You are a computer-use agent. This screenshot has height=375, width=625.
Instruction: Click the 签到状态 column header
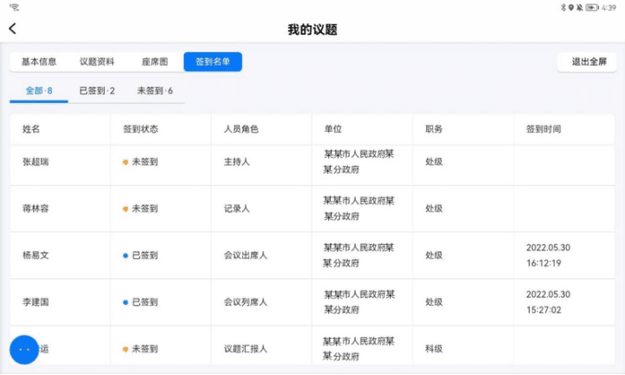pos(141,129)
